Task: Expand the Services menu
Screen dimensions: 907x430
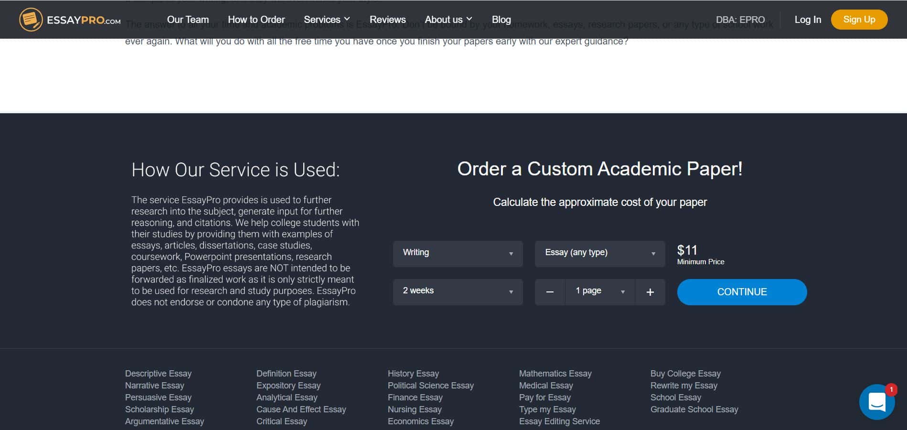Action: pos(327,20)
